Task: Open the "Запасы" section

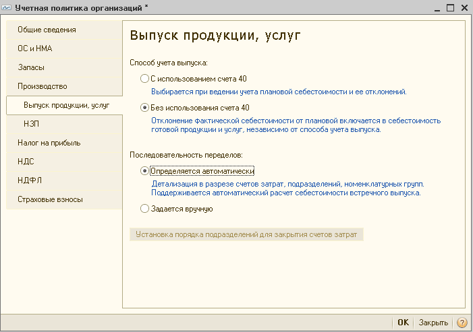Action: point(64,67)
